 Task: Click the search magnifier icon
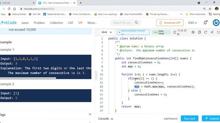click(x=136, y=23)
